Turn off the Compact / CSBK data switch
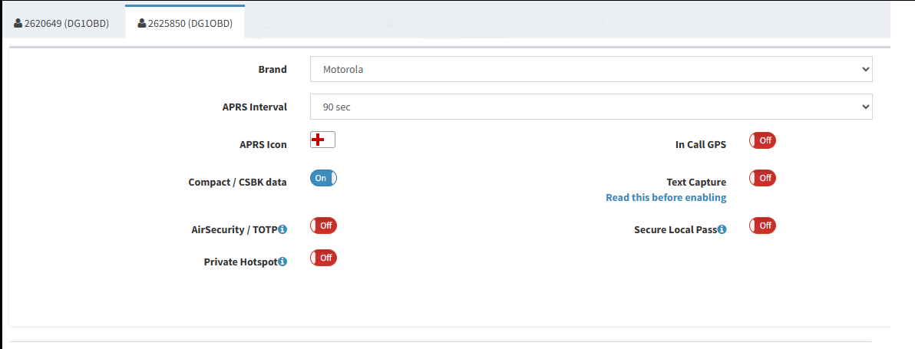The image size is (915, 349). pos(323,178)
